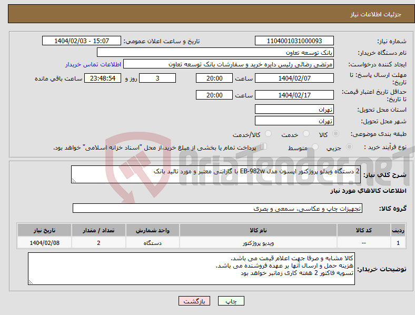The height and width of the screenshot is (315, 415).
Task: Click the تاریخ نیاز column header
Action: (x=44, y=230)
